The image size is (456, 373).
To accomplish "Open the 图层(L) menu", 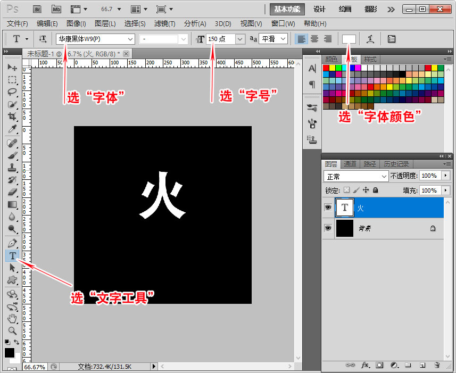I will coord(105,23).
